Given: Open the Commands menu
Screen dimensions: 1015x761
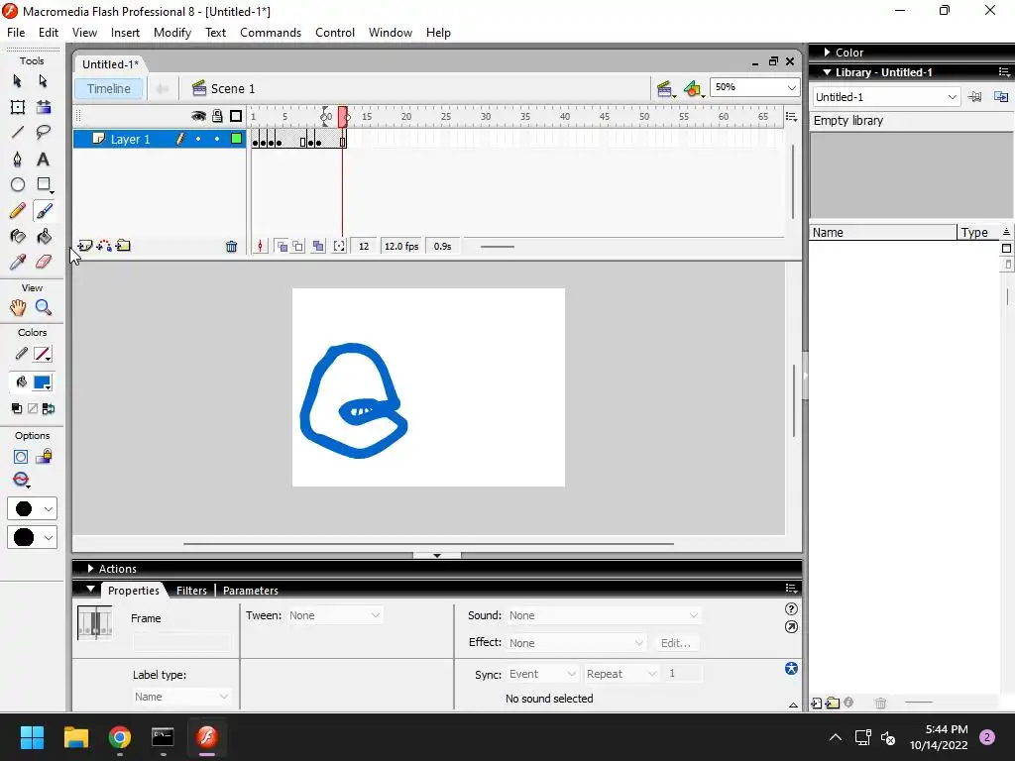Looking at the screenshot, I should (x=271, y=33).
